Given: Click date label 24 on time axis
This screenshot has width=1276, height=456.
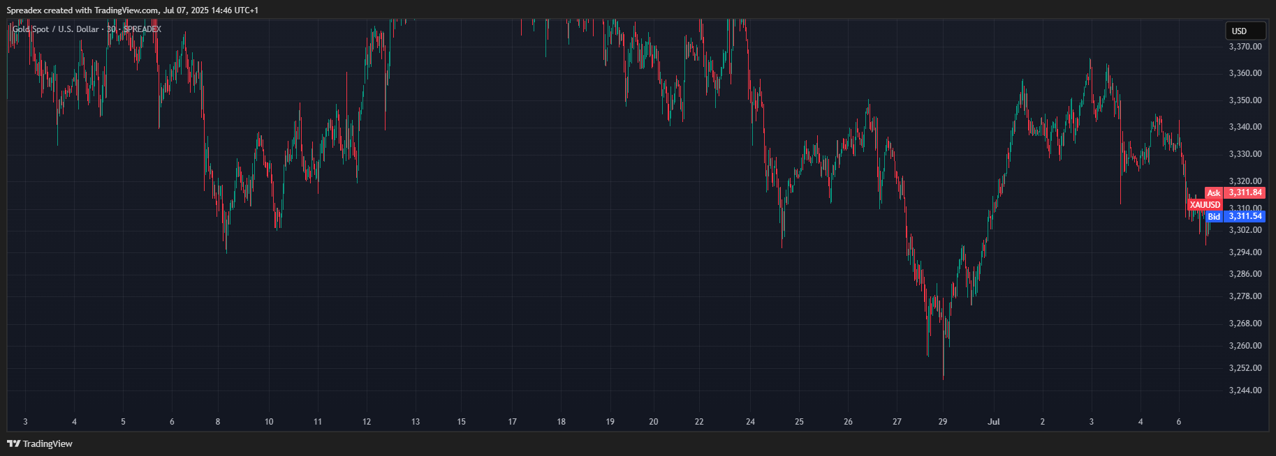Looking at the screenshot, I should tap(750, 422).
